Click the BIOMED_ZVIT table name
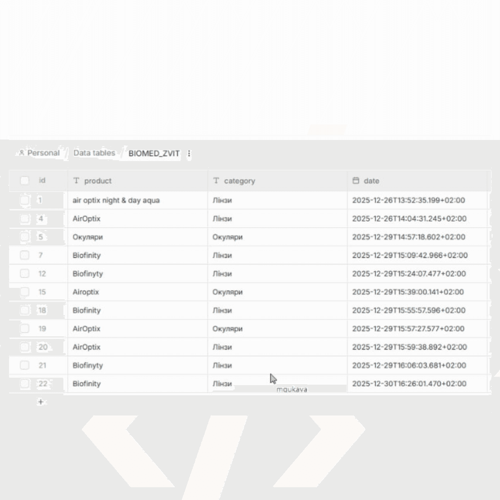500x500 pixels. click(x=154, y=154)
